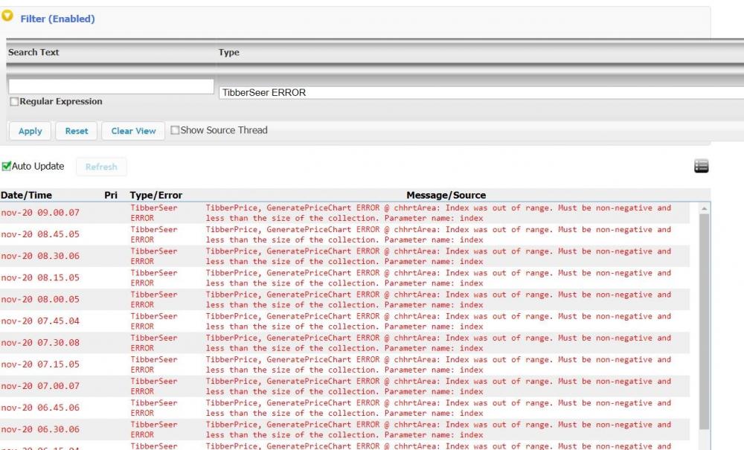
Task: Click the scroll up arrow of log list
Action: (x=704, y=210)
